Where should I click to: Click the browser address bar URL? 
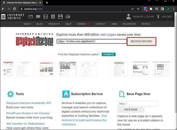(34, 9)
